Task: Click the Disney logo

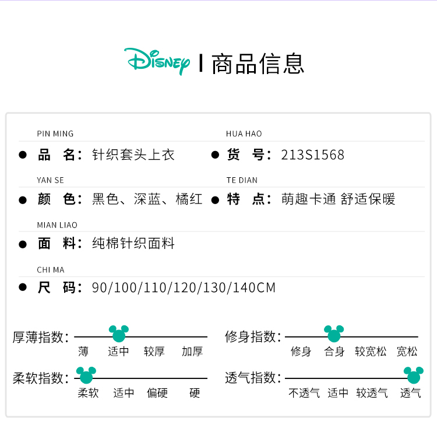Action: pyautogui.click(x=157, y=61)
